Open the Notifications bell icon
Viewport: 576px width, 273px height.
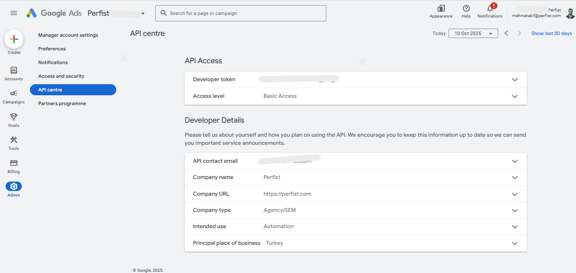tap(490, 9)
